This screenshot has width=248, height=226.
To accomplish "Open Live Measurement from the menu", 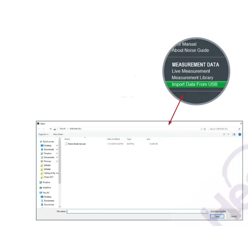I will (191, 71).
